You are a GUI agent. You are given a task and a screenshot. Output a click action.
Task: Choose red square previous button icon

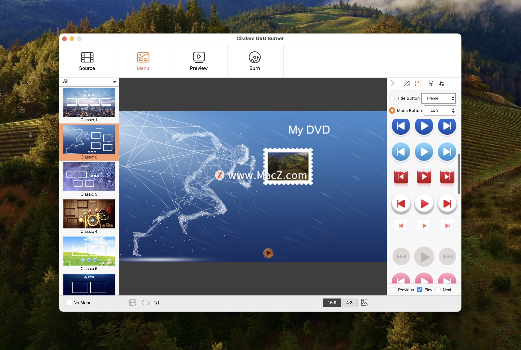[401, 177]
